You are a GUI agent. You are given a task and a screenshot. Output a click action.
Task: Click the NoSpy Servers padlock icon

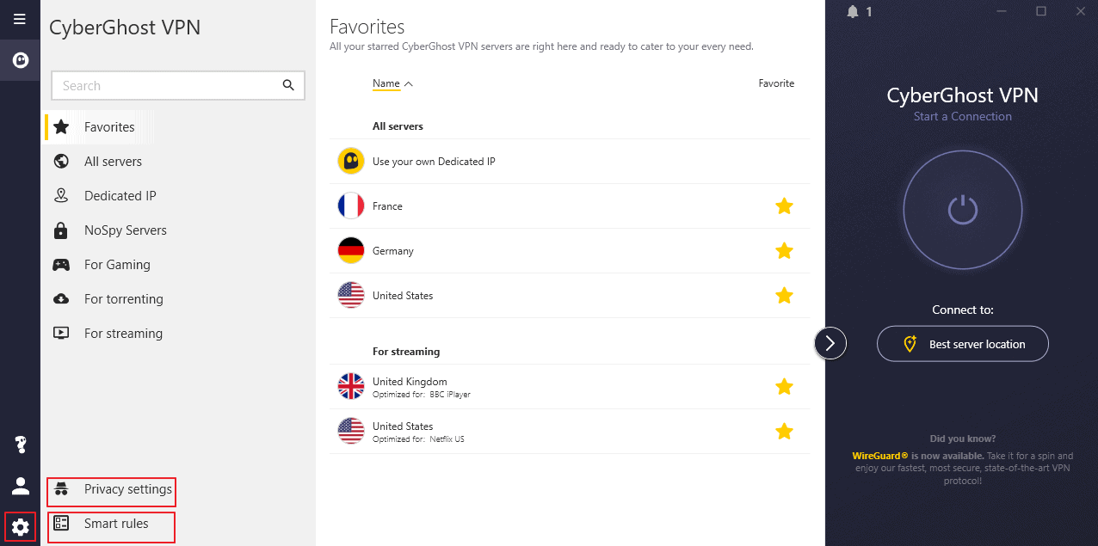pyautogui.click(x=60, y=230)
